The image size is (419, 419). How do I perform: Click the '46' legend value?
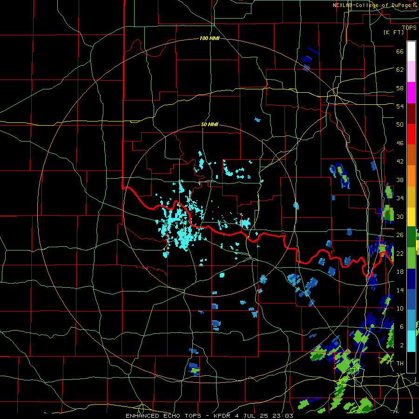(400, 143)
